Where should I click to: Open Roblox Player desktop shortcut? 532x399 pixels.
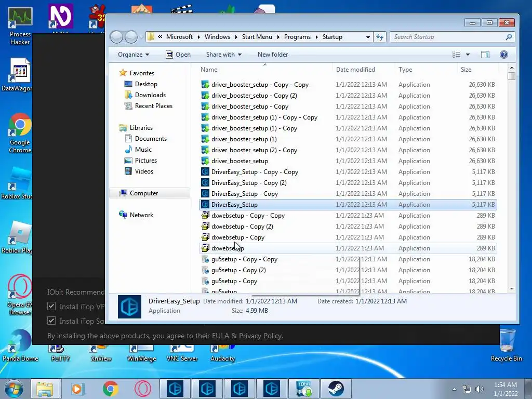tap(17, 237)
